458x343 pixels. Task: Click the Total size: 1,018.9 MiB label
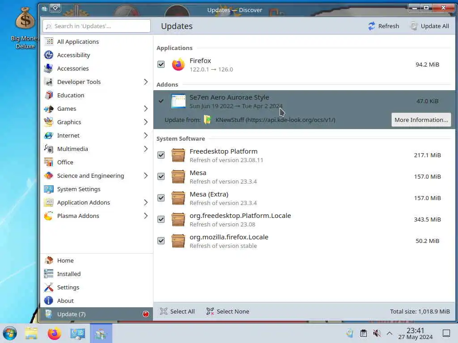tap(420, 311)
